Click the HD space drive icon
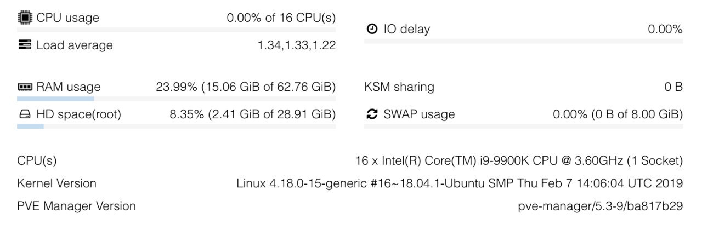702x230 pixels. [25, 114]
